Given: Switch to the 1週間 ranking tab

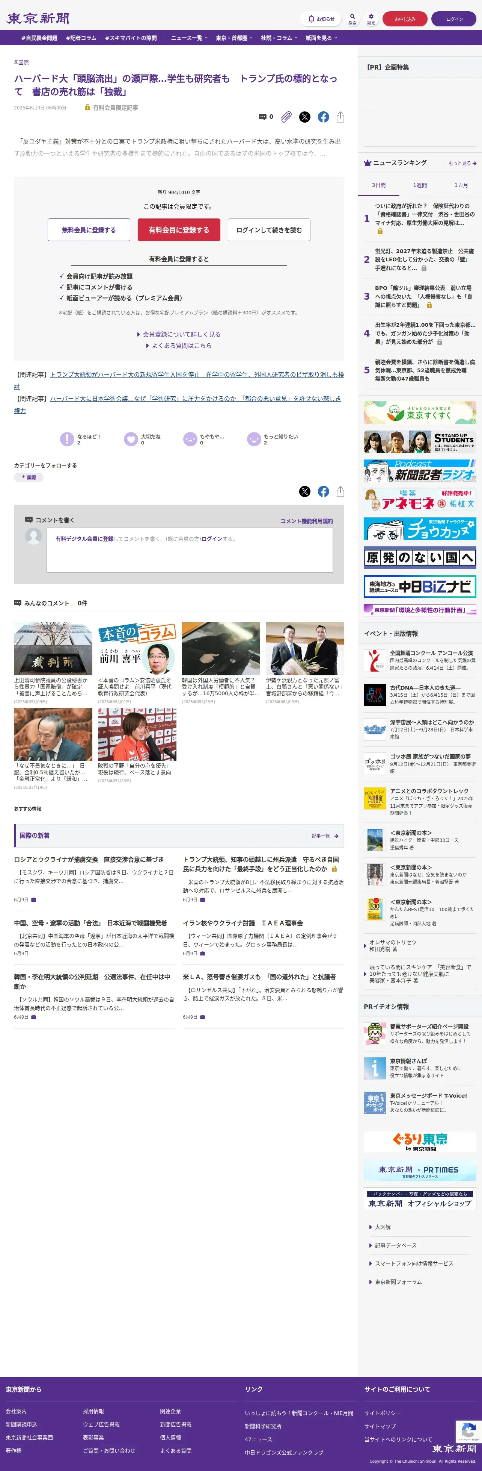Looking at the screenshot, I should (x=420, y=185).
